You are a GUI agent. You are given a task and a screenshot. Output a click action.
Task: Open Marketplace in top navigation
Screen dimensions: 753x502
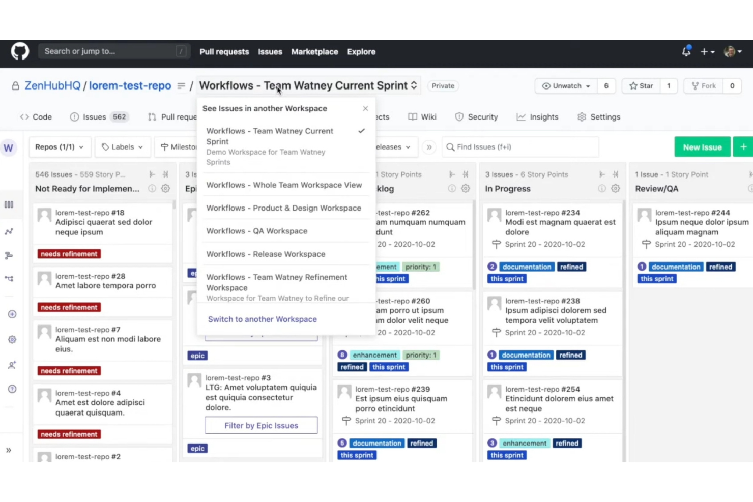314,52
